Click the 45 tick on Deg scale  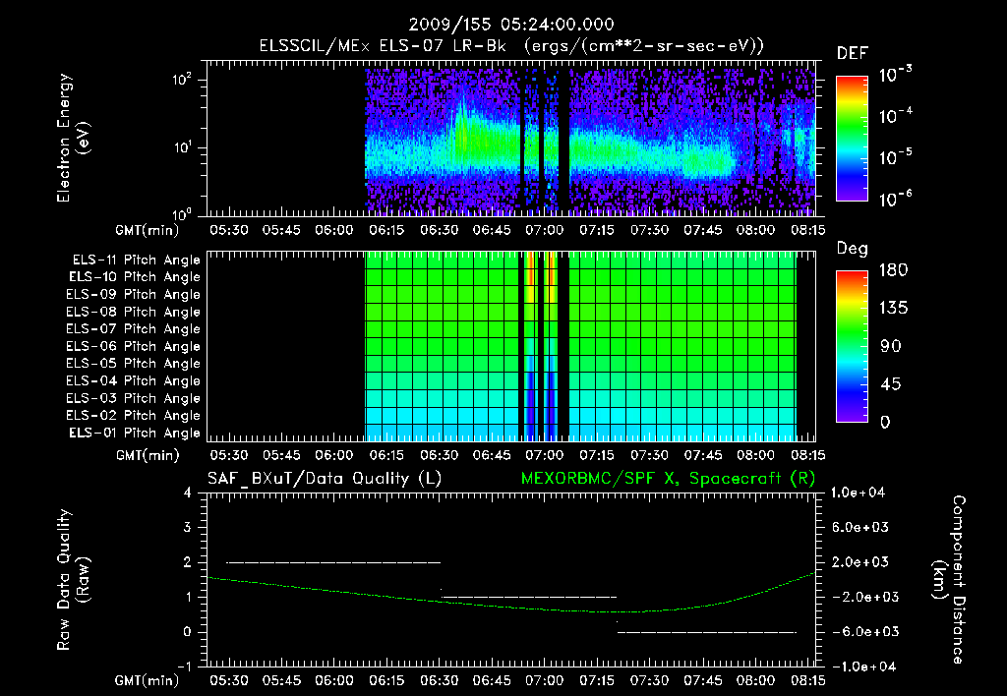click(891, 384)
